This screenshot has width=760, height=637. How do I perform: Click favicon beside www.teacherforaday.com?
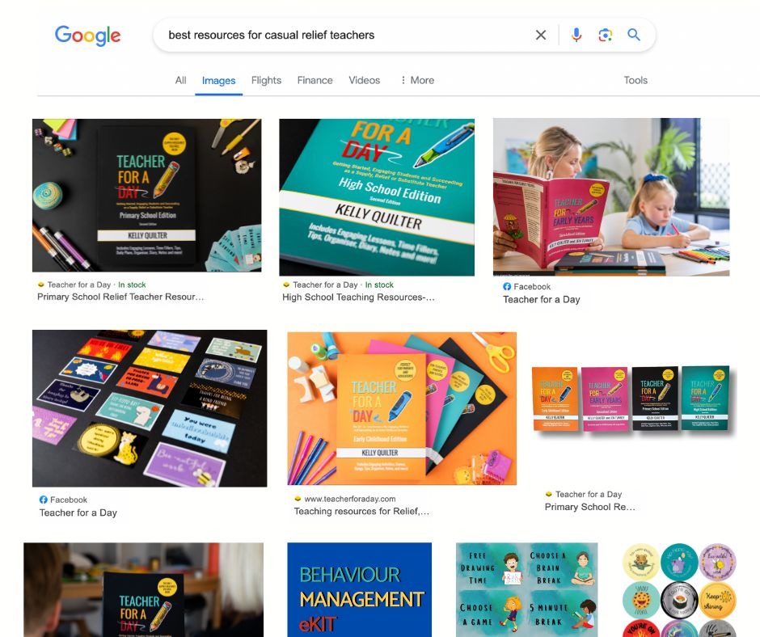[x=298, y=499]
